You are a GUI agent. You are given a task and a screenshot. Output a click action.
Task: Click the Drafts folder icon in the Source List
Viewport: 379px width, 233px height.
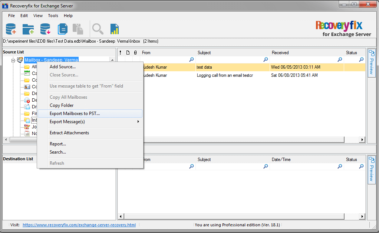pyautogui.click(x=27, y=106)
